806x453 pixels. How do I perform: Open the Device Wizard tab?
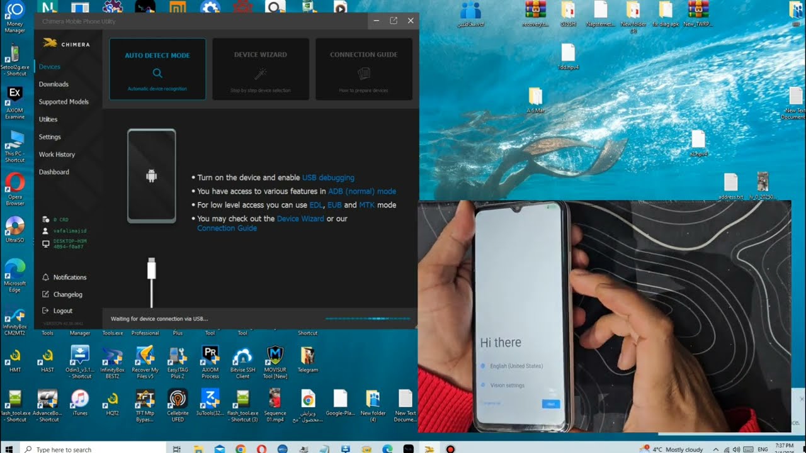pos(261,69)
